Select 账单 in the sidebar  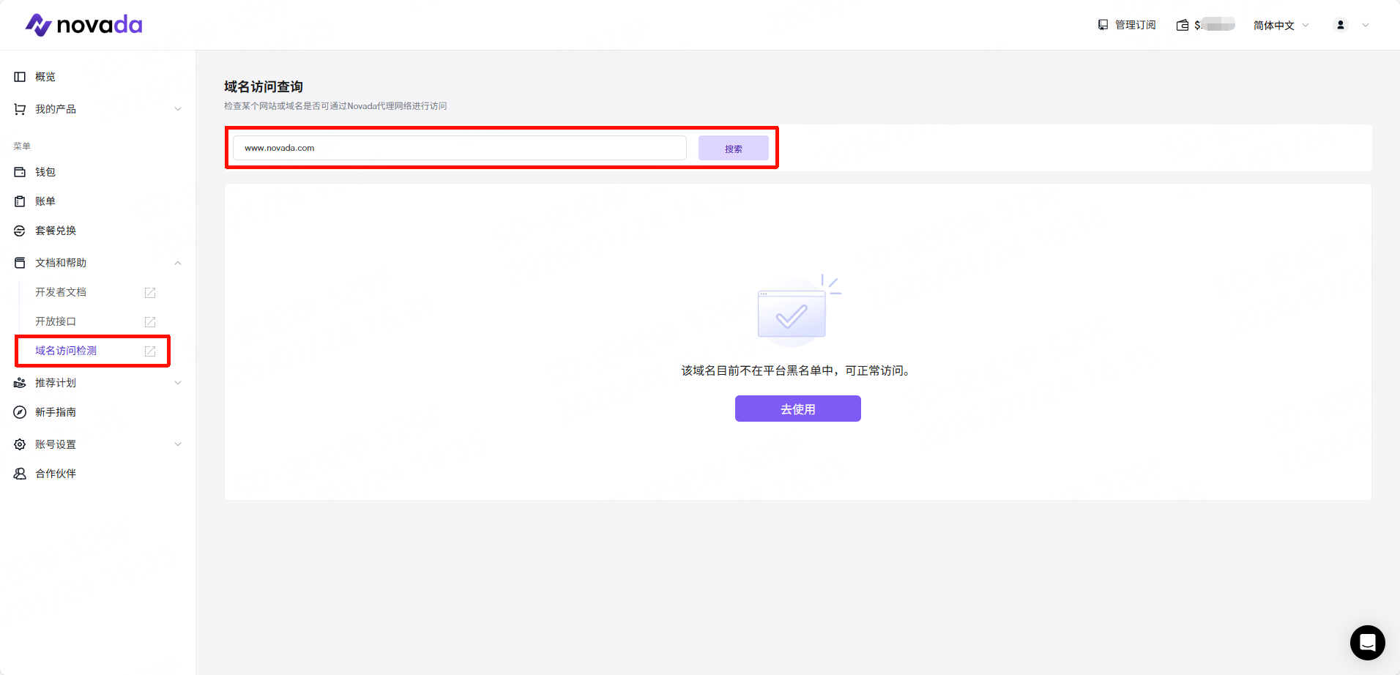coord(45,201)
